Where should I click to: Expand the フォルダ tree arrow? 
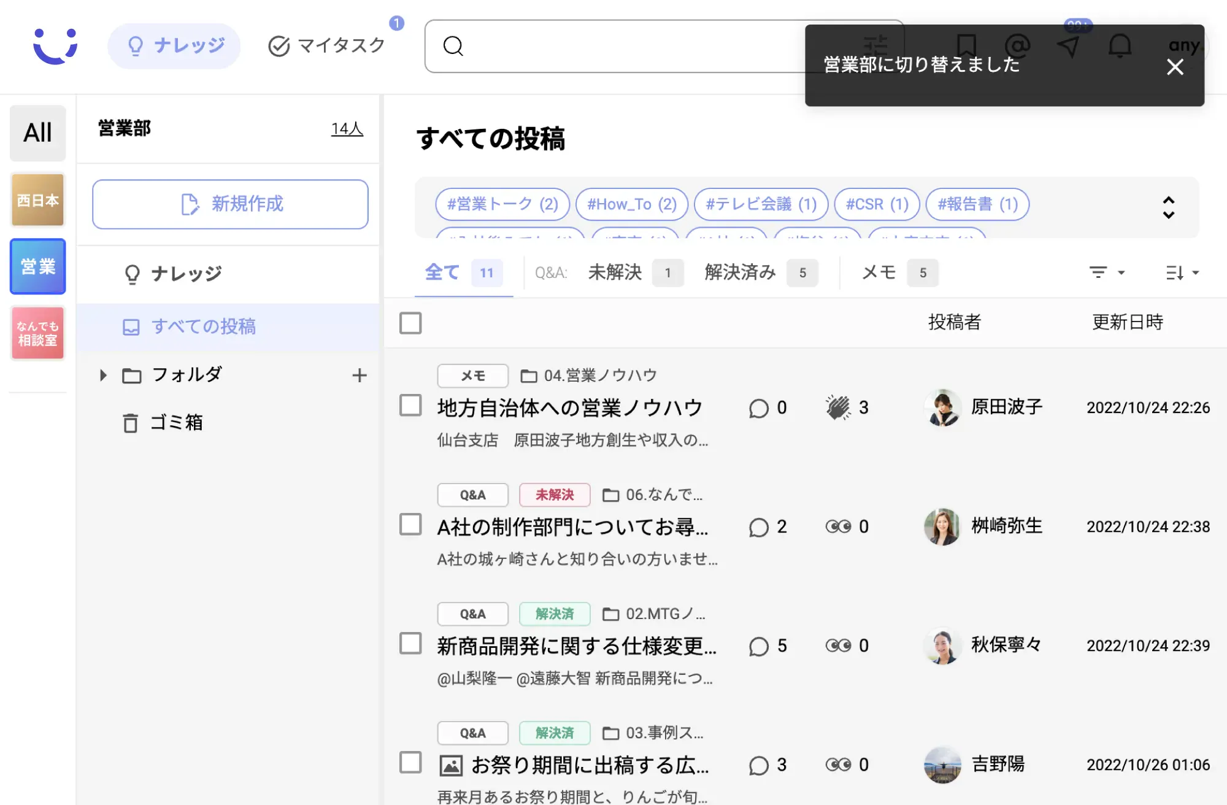[x=103, y=376]
